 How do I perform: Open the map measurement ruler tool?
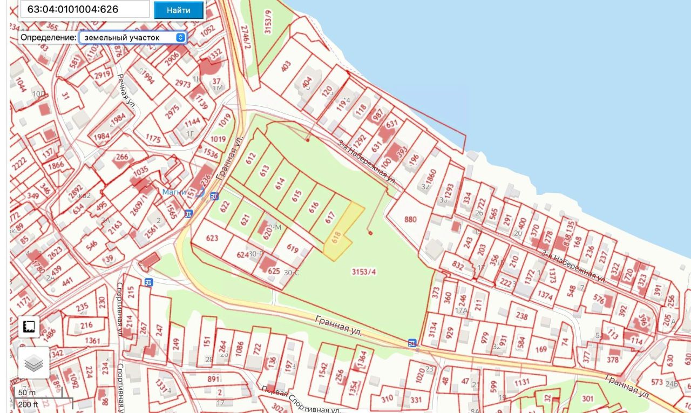(29, 326)
